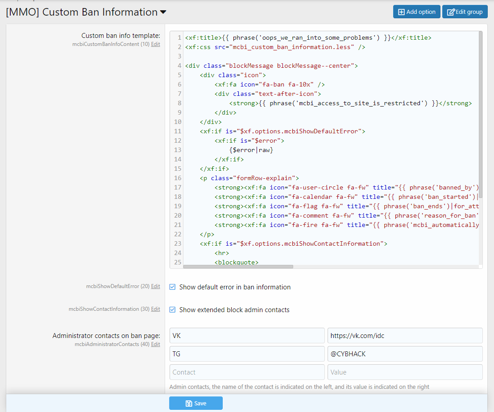This screenshot has width=494, height=412.
Task: Focus the https://vk.com/idc value field
Action: point(405,335)
